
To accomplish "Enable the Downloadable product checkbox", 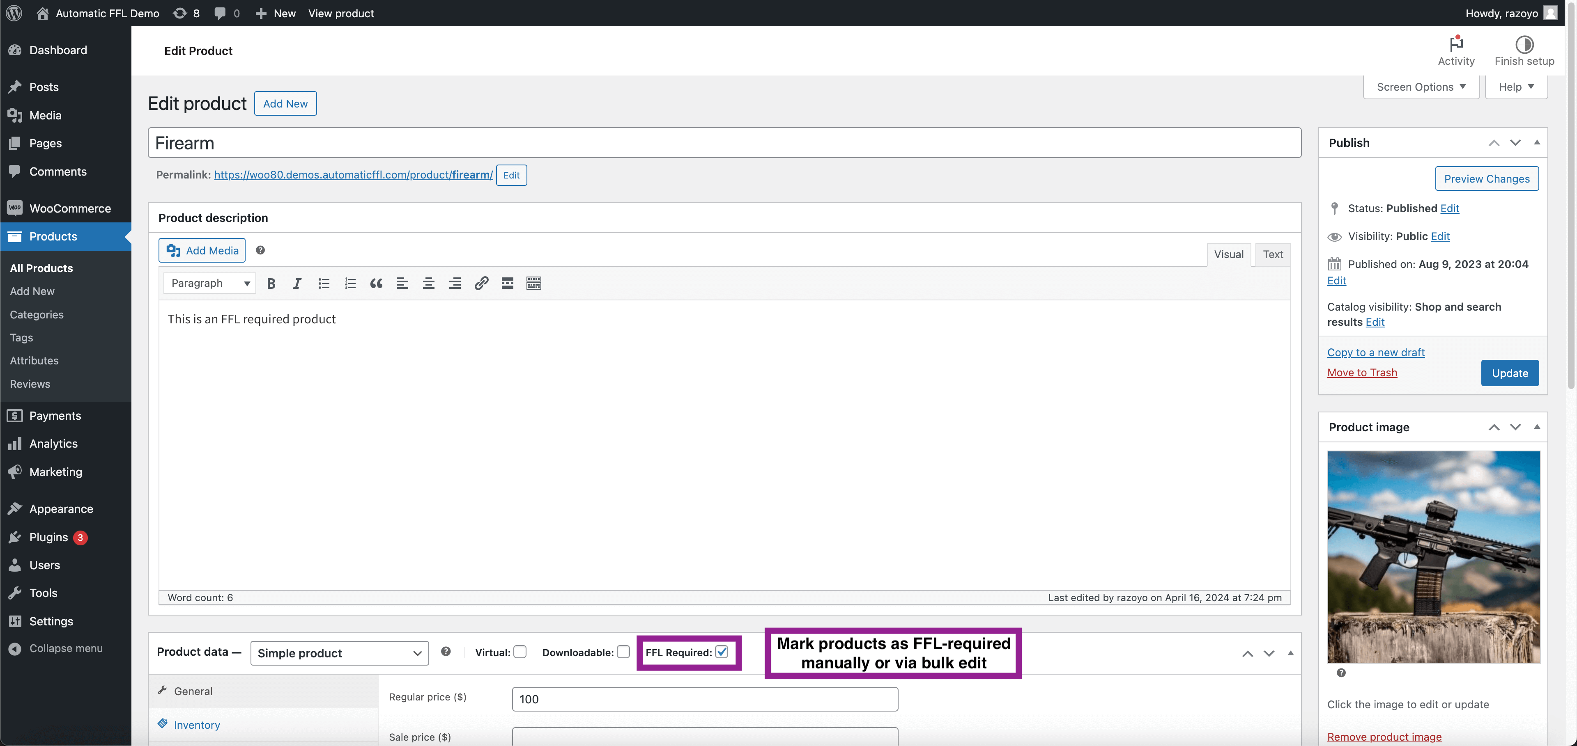I will [623, 652].
